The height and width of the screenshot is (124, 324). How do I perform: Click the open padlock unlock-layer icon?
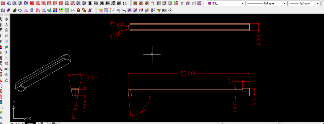(x=84, y=10)
